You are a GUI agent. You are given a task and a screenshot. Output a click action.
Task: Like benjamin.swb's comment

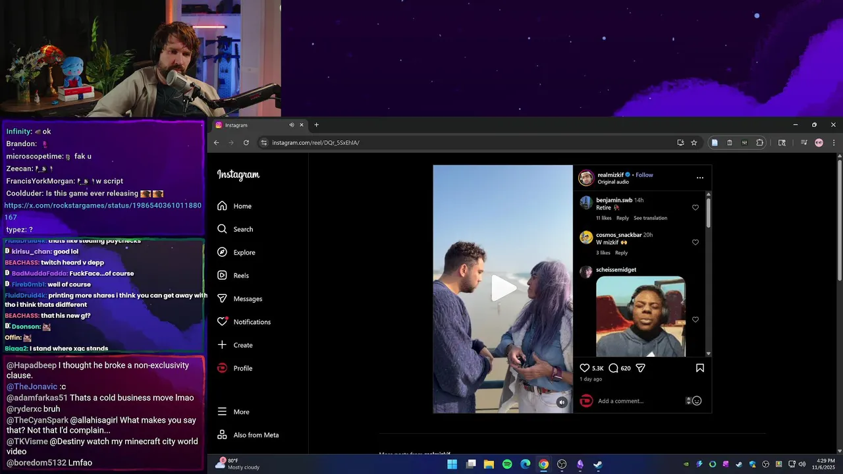tap(695, 207)
